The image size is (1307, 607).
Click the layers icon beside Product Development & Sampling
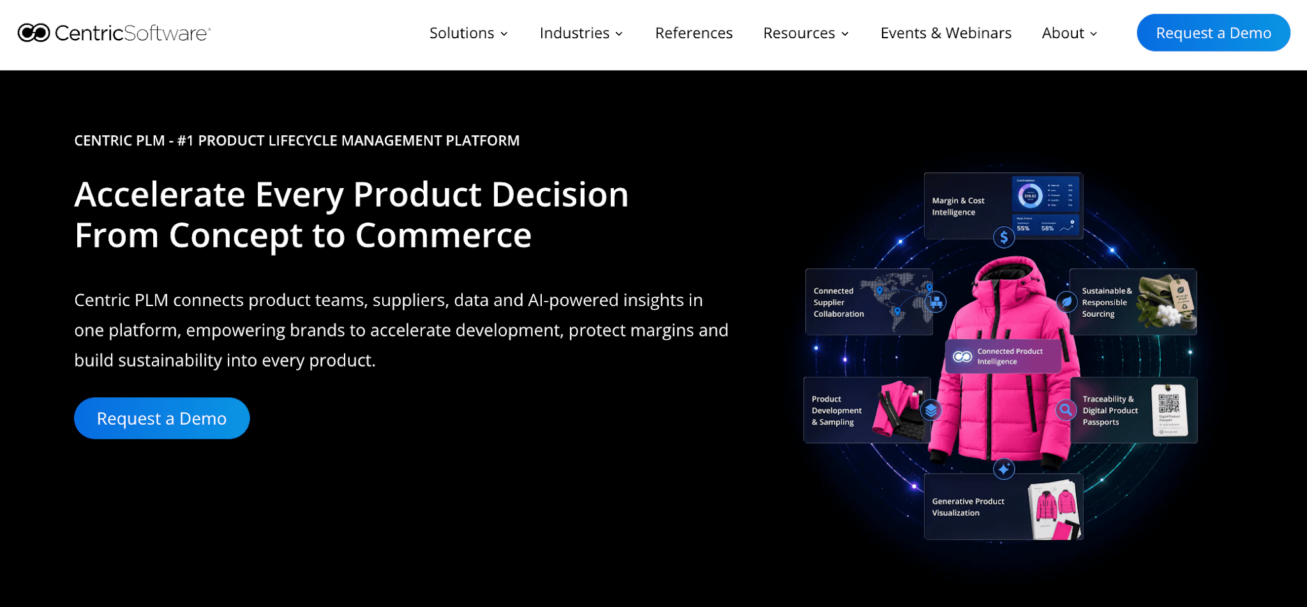931,410
